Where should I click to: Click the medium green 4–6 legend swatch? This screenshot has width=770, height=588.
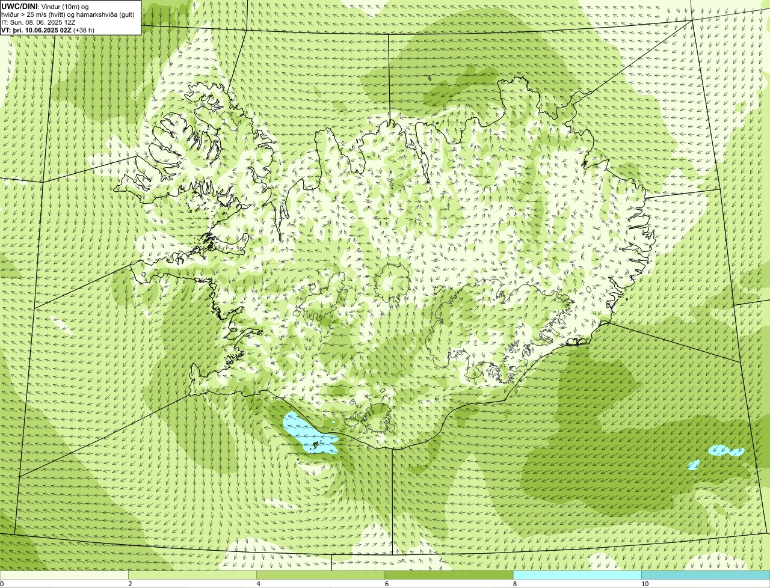[321, 575]
